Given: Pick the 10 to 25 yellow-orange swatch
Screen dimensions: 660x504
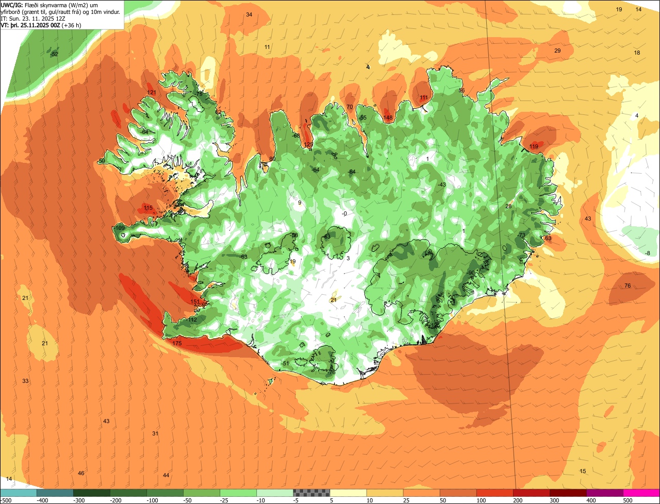Looking at the screenshot, I should pos(385,493).
